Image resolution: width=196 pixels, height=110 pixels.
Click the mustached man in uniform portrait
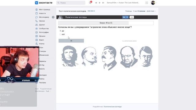click(x=109, y=58)
